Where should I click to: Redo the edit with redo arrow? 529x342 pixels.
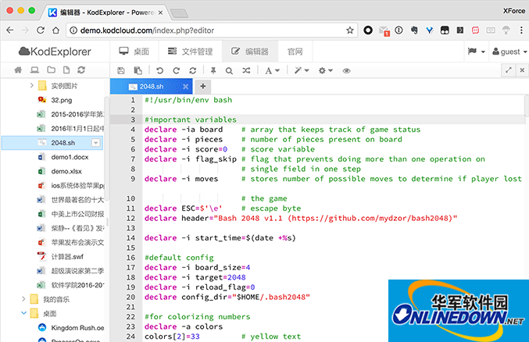pyautogui.click(x=176, y=70)
